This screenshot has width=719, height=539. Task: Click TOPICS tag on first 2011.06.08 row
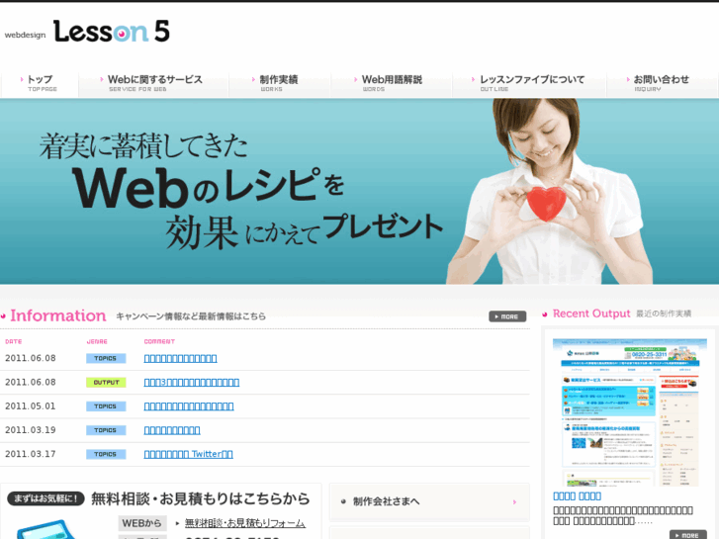click(106, 358)
